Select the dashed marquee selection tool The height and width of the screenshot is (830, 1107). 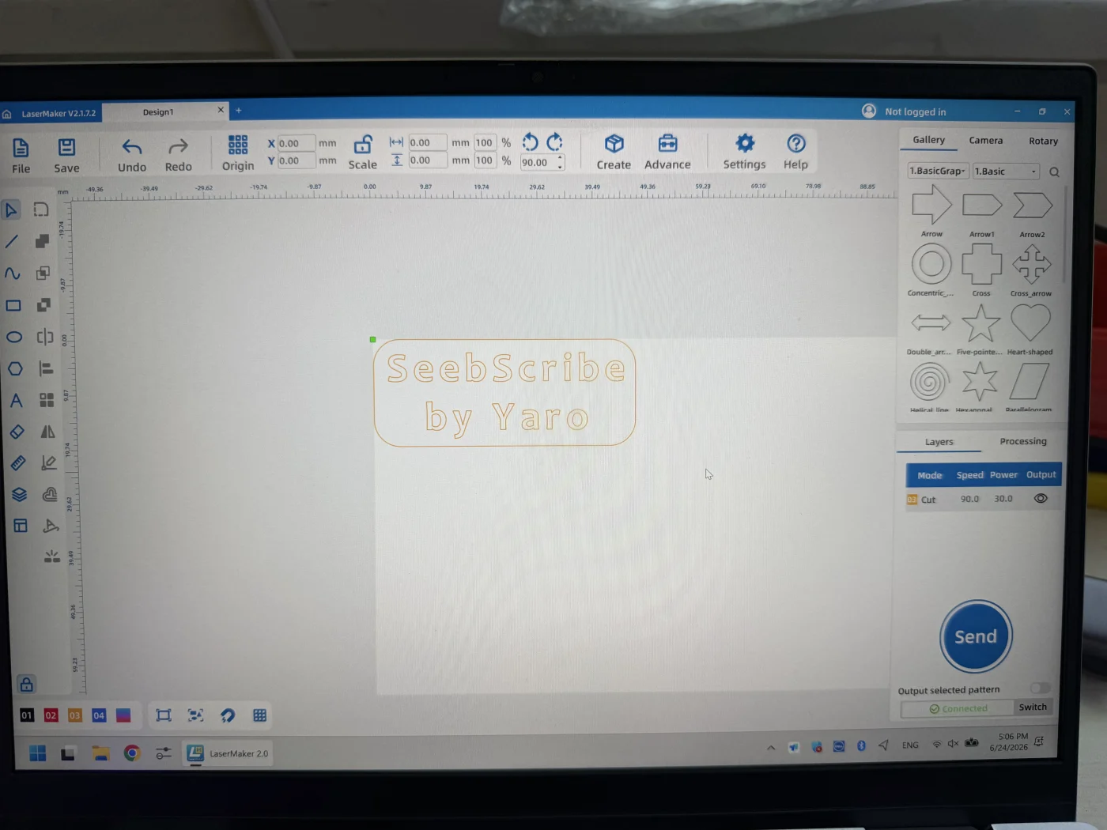click(x=41, y=209)
